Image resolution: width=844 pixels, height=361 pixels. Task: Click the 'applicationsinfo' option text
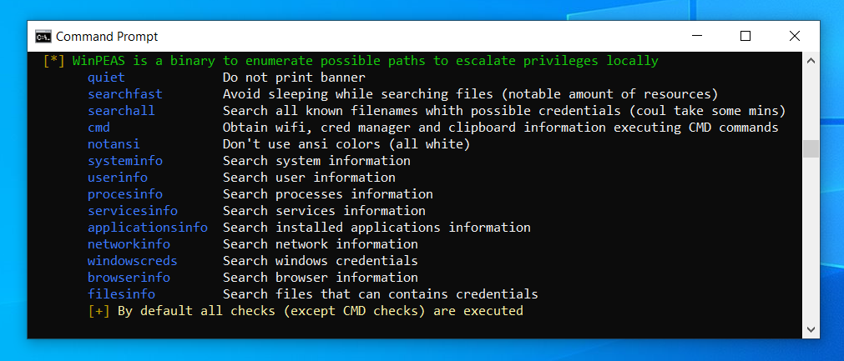pyautogui.click(x=148, y=228)
